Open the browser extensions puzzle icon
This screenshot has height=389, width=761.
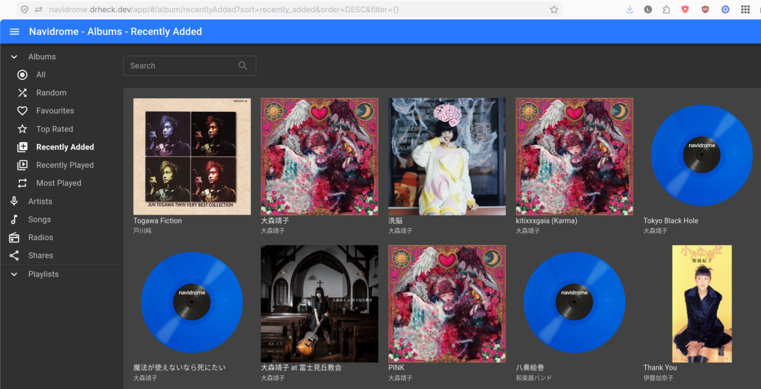666,10
